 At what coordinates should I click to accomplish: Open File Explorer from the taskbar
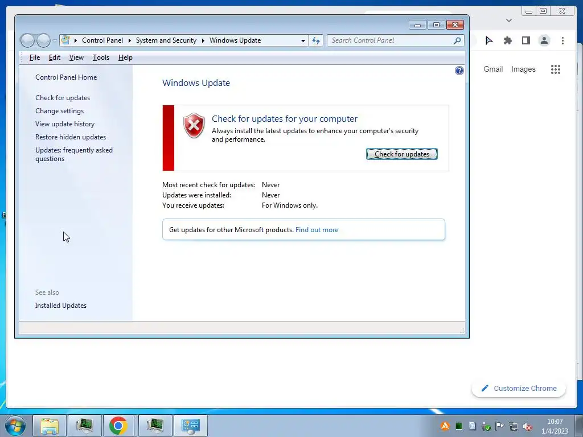click(50, 426)
